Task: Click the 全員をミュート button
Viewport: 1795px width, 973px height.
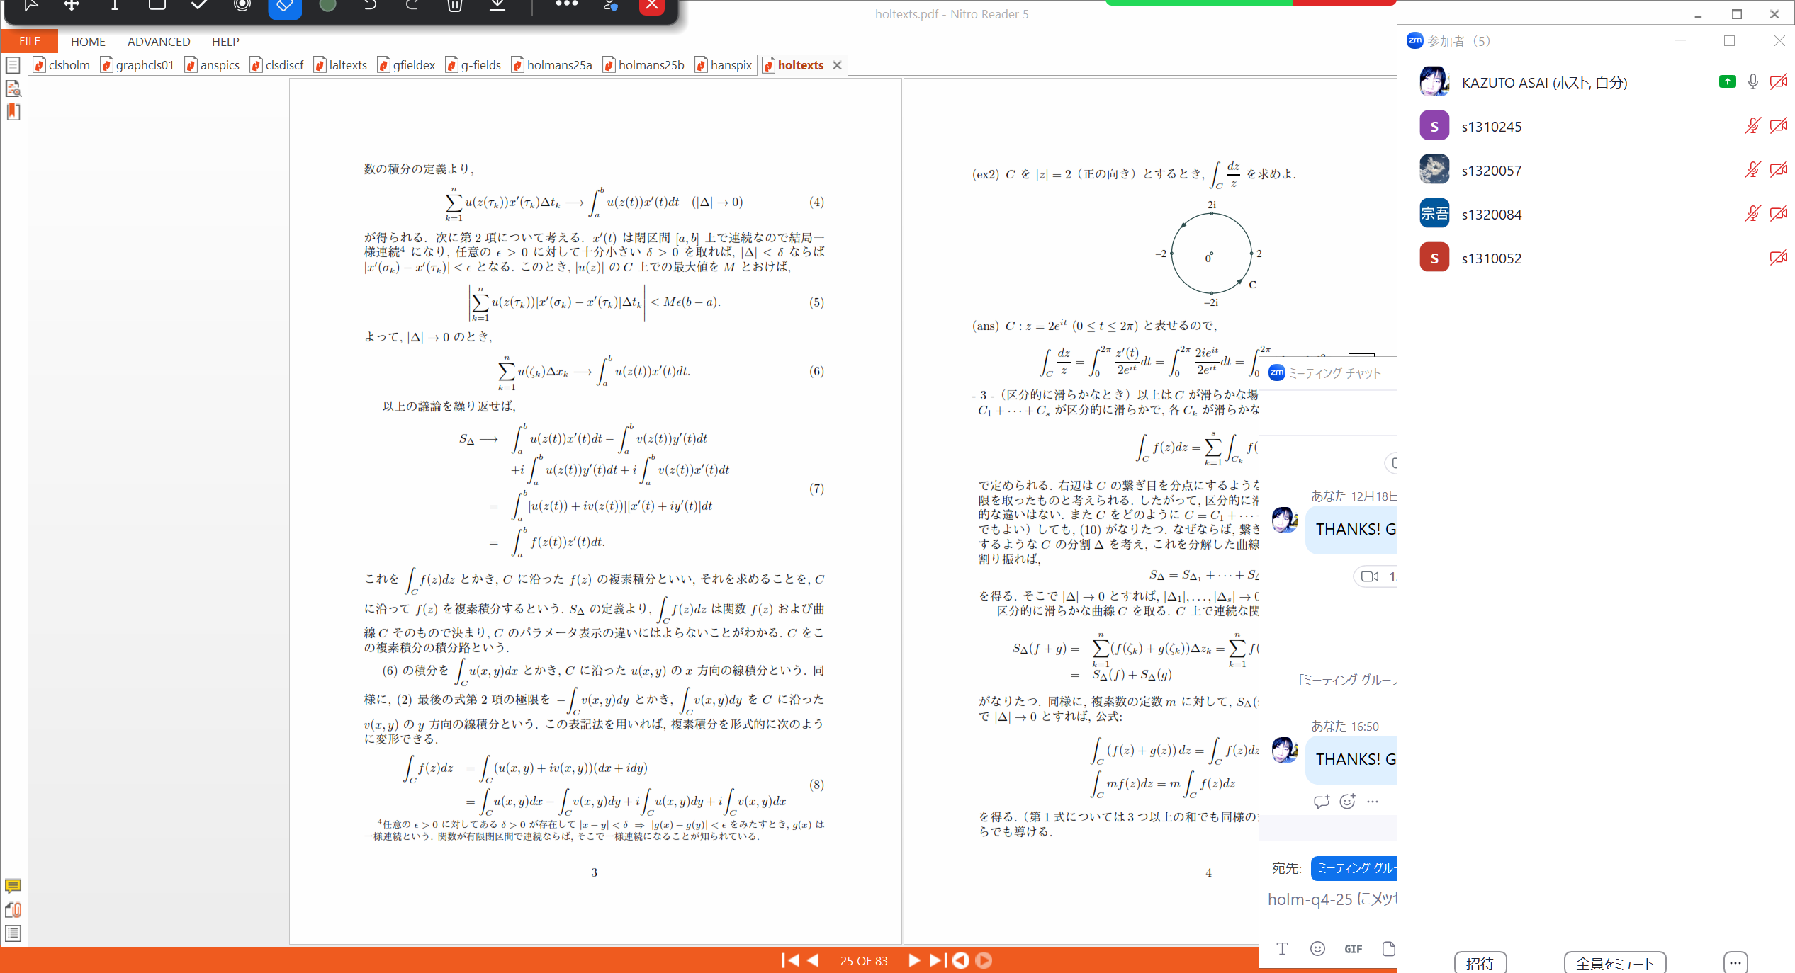Action: click(1614, 963)
